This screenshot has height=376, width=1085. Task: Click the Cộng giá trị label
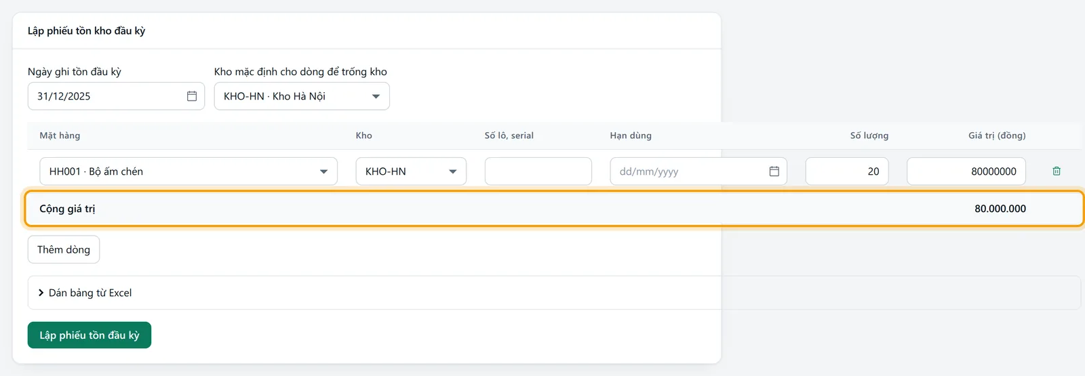pos(67,209)
